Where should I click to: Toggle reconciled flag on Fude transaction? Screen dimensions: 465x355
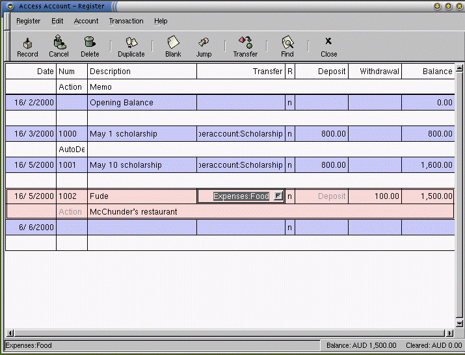(289, 196)
